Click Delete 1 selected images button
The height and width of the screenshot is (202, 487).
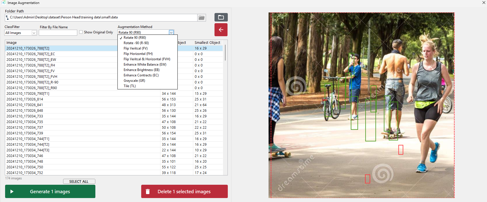pyautogui.click(x=184, y=192)
